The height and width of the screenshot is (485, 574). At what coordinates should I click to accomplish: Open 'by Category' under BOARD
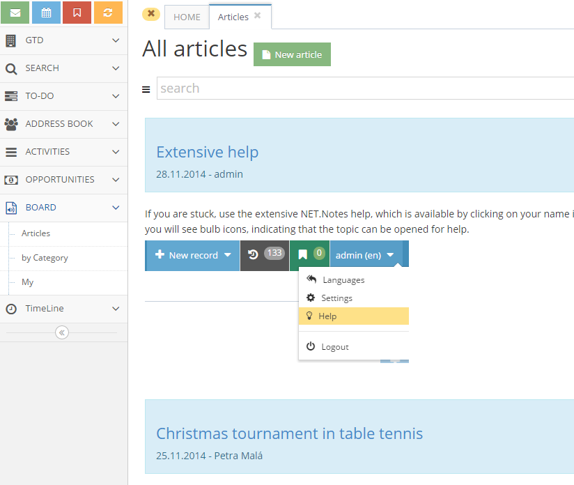(x=45, y=258)
